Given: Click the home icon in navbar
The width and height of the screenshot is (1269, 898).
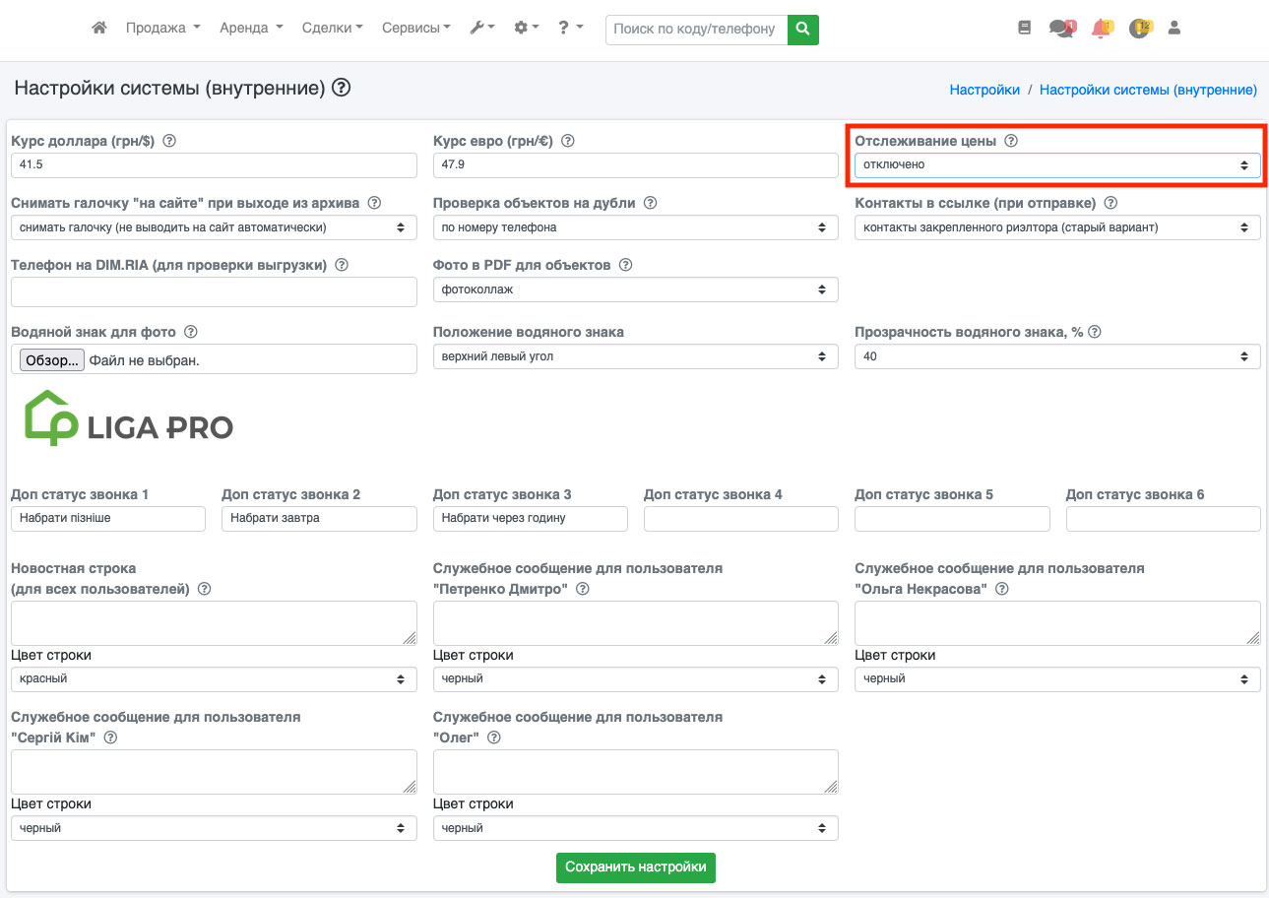Looking at the screenshot, I should point(98,29).
